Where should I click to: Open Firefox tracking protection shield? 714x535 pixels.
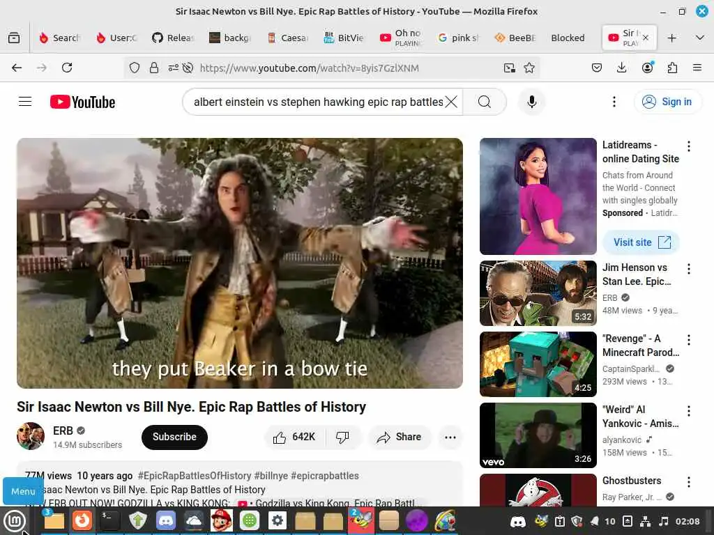(x=135, y=68)
